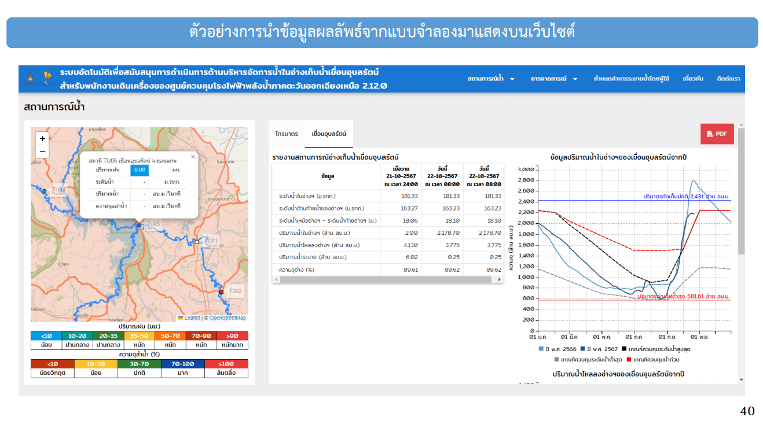Click the green 30-70 river capacity swatch
Viewport: 763px width, 428px height.
(x=140, y=364)
